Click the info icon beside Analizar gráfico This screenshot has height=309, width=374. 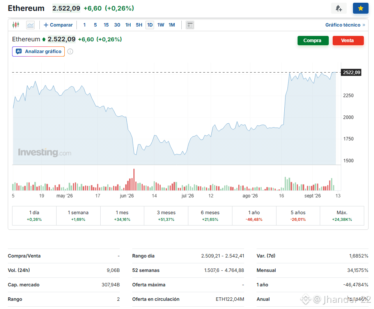pos(70,51)
